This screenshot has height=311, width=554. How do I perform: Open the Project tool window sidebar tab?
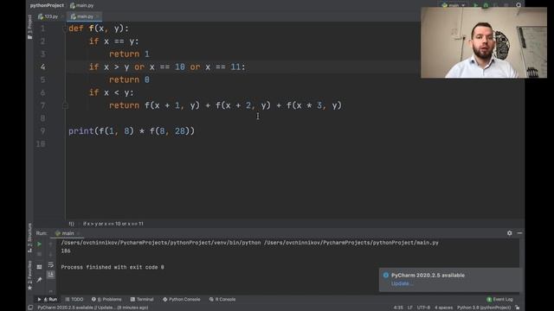click(29, 27)
